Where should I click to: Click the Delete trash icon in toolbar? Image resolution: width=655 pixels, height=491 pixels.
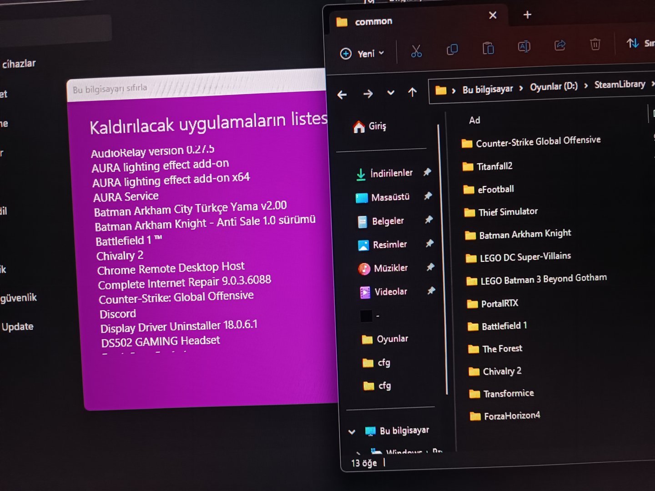[x=595, y=44]
